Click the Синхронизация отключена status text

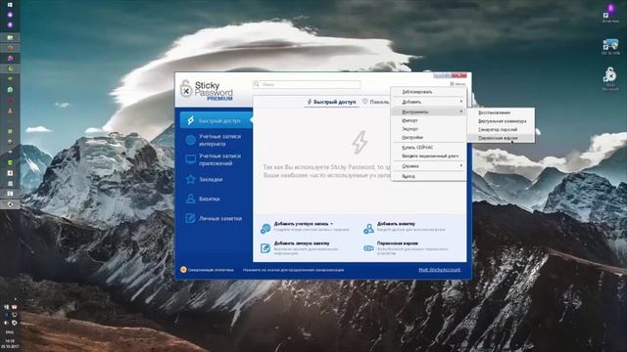(x=211, y=270)
